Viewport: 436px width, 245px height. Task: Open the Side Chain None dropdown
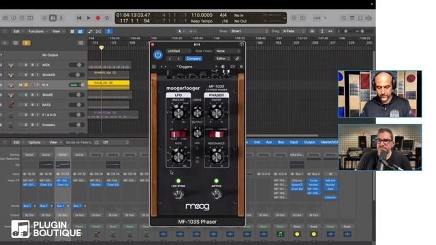(x=228, y=51)
